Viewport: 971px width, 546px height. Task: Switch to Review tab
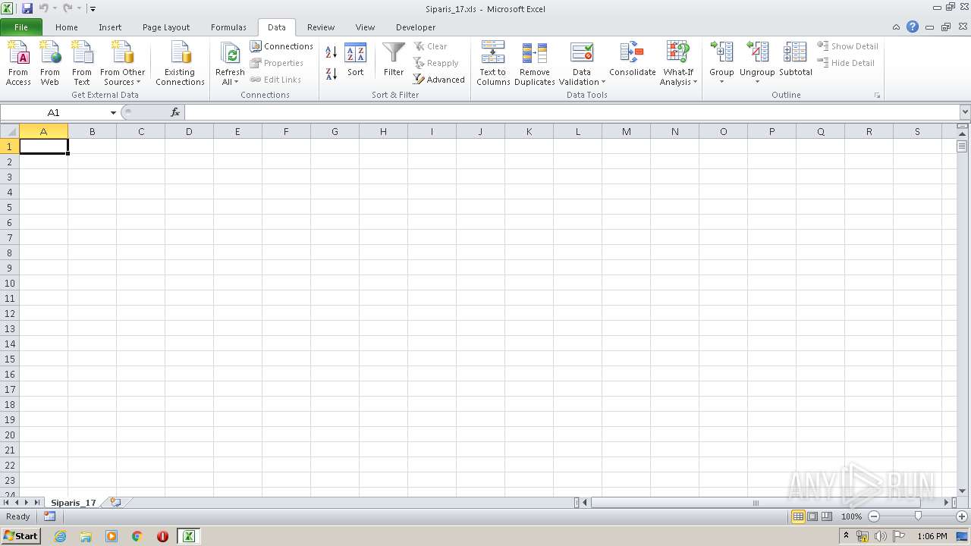321,27
